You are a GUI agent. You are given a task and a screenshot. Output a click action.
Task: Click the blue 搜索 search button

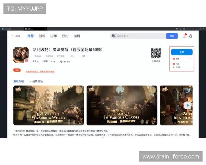[x=172, y=36]
